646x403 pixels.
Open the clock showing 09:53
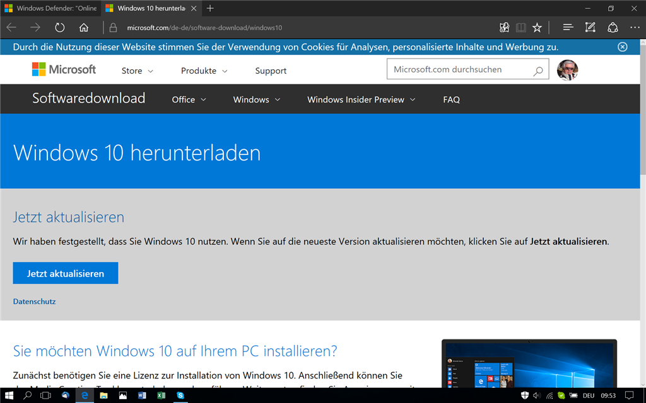608,395
